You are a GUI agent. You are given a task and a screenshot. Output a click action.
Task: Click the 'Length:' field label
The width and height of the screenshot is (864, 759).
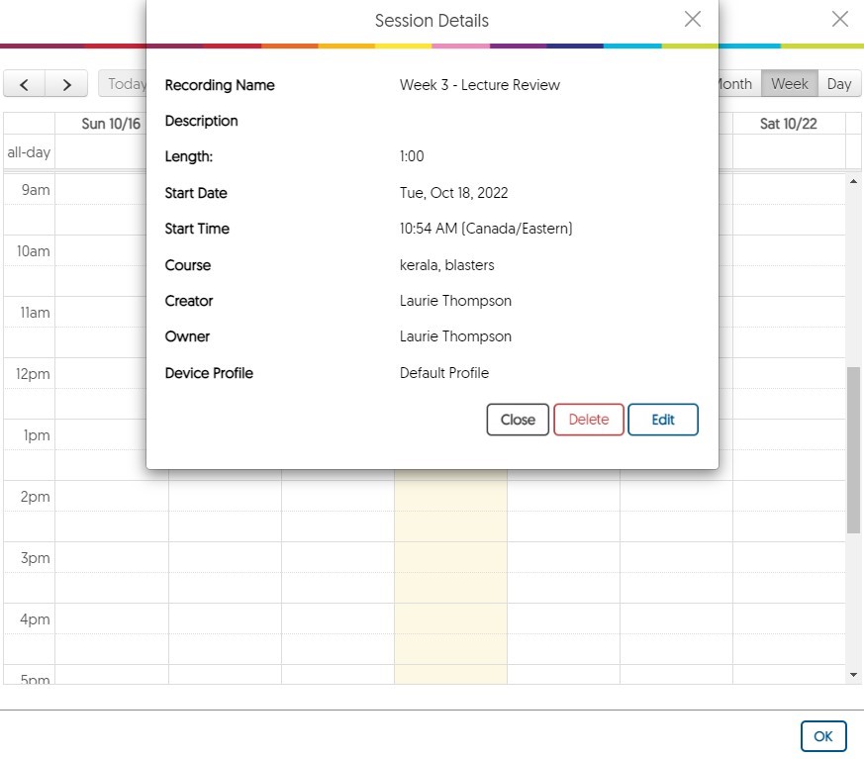click(188, 156)
